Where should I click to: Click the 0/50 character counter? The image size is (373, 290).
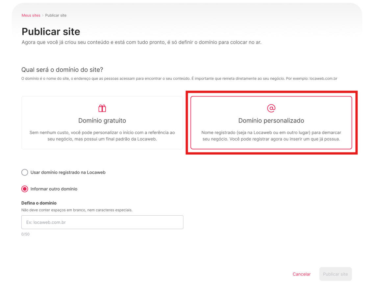[x=25, y=234]
